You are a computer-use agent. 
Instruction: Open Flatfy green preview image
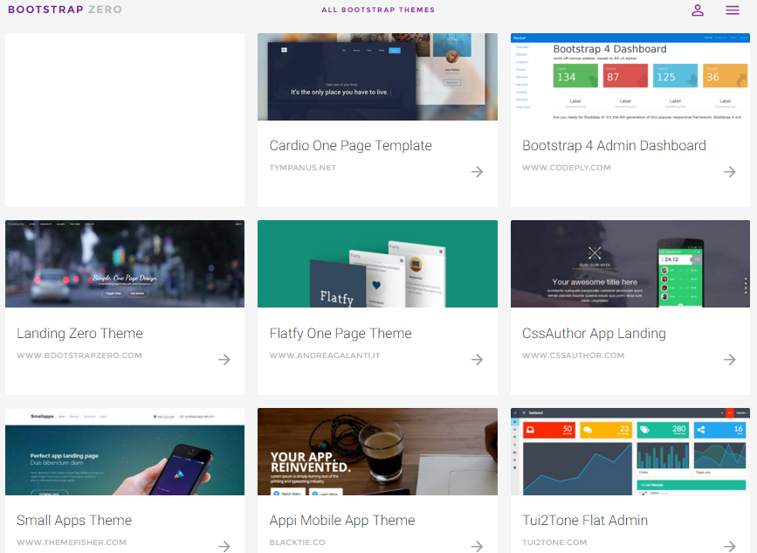point(377,264)
